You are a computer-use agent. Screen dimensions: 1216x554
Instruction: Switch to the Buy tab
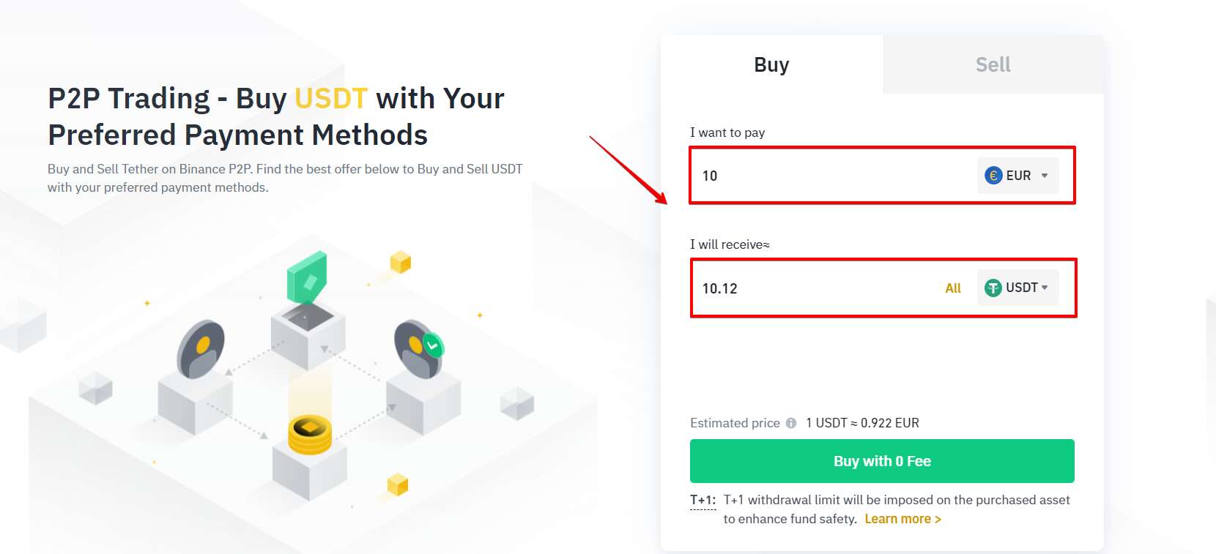[771, 64]
